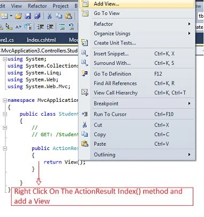Select Cut in the context menu
This screenshot has width=204, height=217.
(x=137, y=125)
